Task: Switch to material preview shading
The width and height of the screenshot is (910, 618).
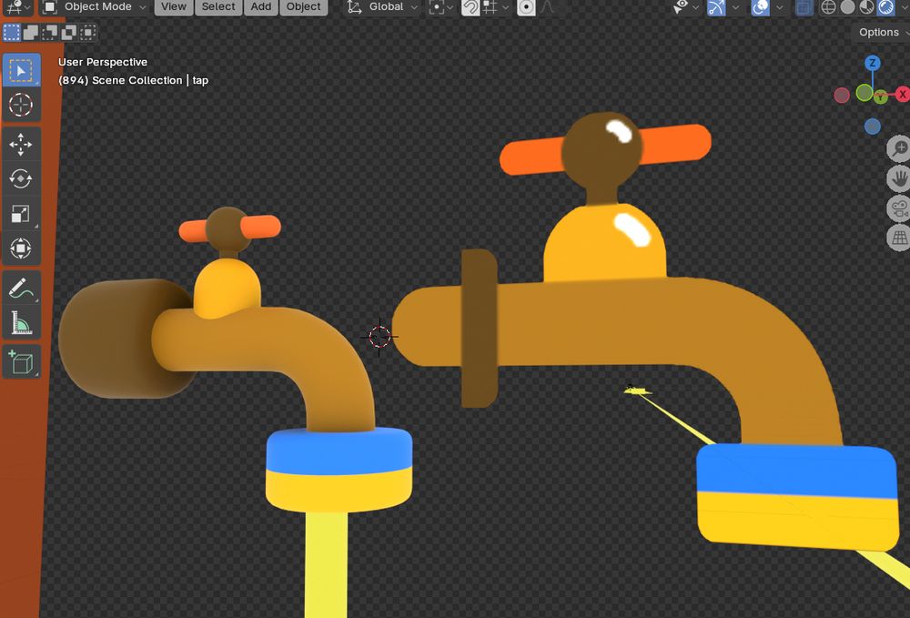Action: point(866,7)
